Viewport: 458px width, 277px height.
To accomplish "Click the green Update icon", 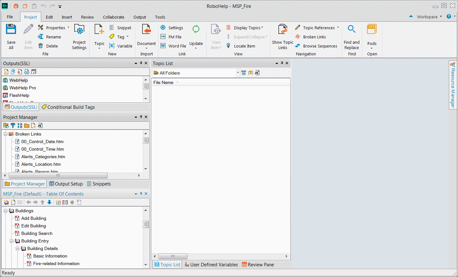I will tap(196, 29).
